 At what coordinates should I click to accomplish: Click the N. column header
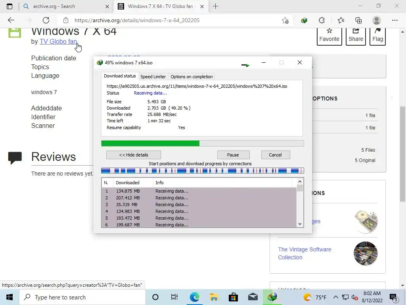(x=107, y=183)
